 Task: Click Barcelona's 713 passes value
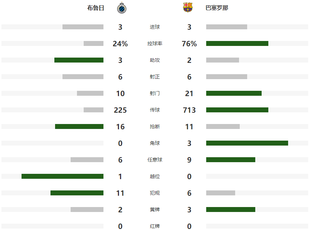tap(189, 110)
